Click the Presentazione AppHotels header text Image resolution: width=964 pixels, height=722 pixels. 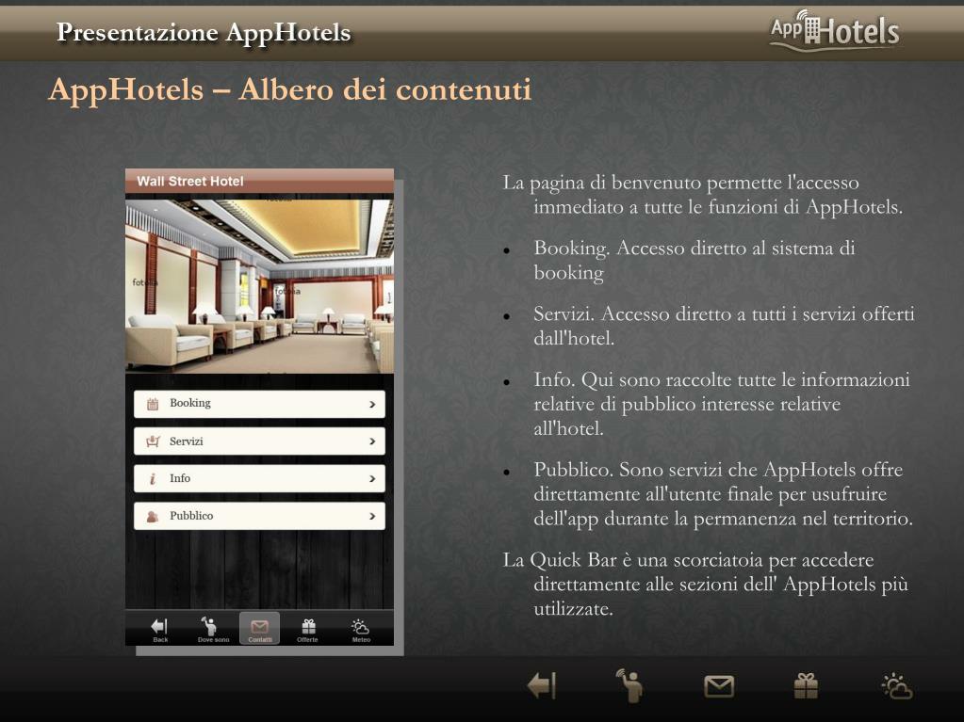coord(204,32)
